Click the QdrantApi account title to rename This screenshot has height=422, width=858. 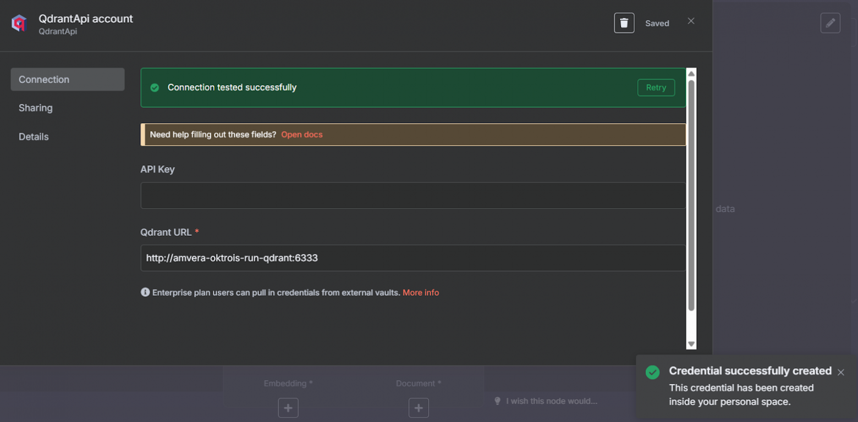[x=86, y=19]
